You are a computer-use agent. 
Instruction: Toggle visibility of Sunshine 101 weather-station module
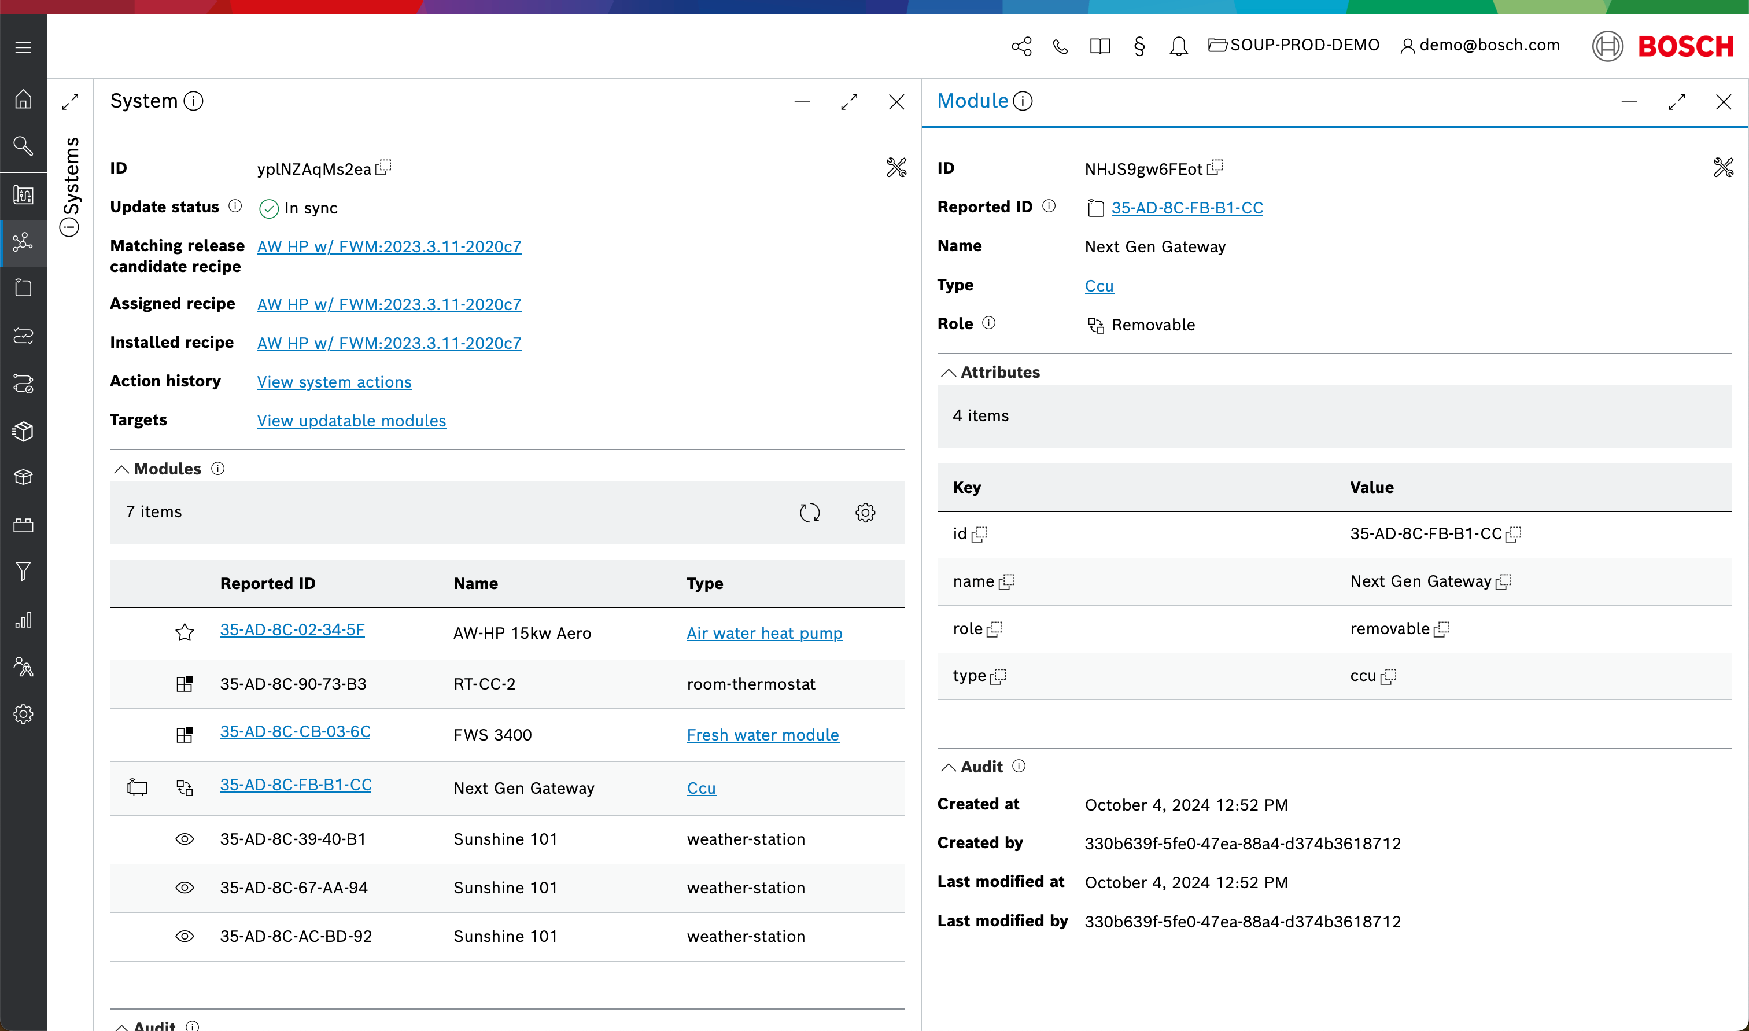click(183, 838)
